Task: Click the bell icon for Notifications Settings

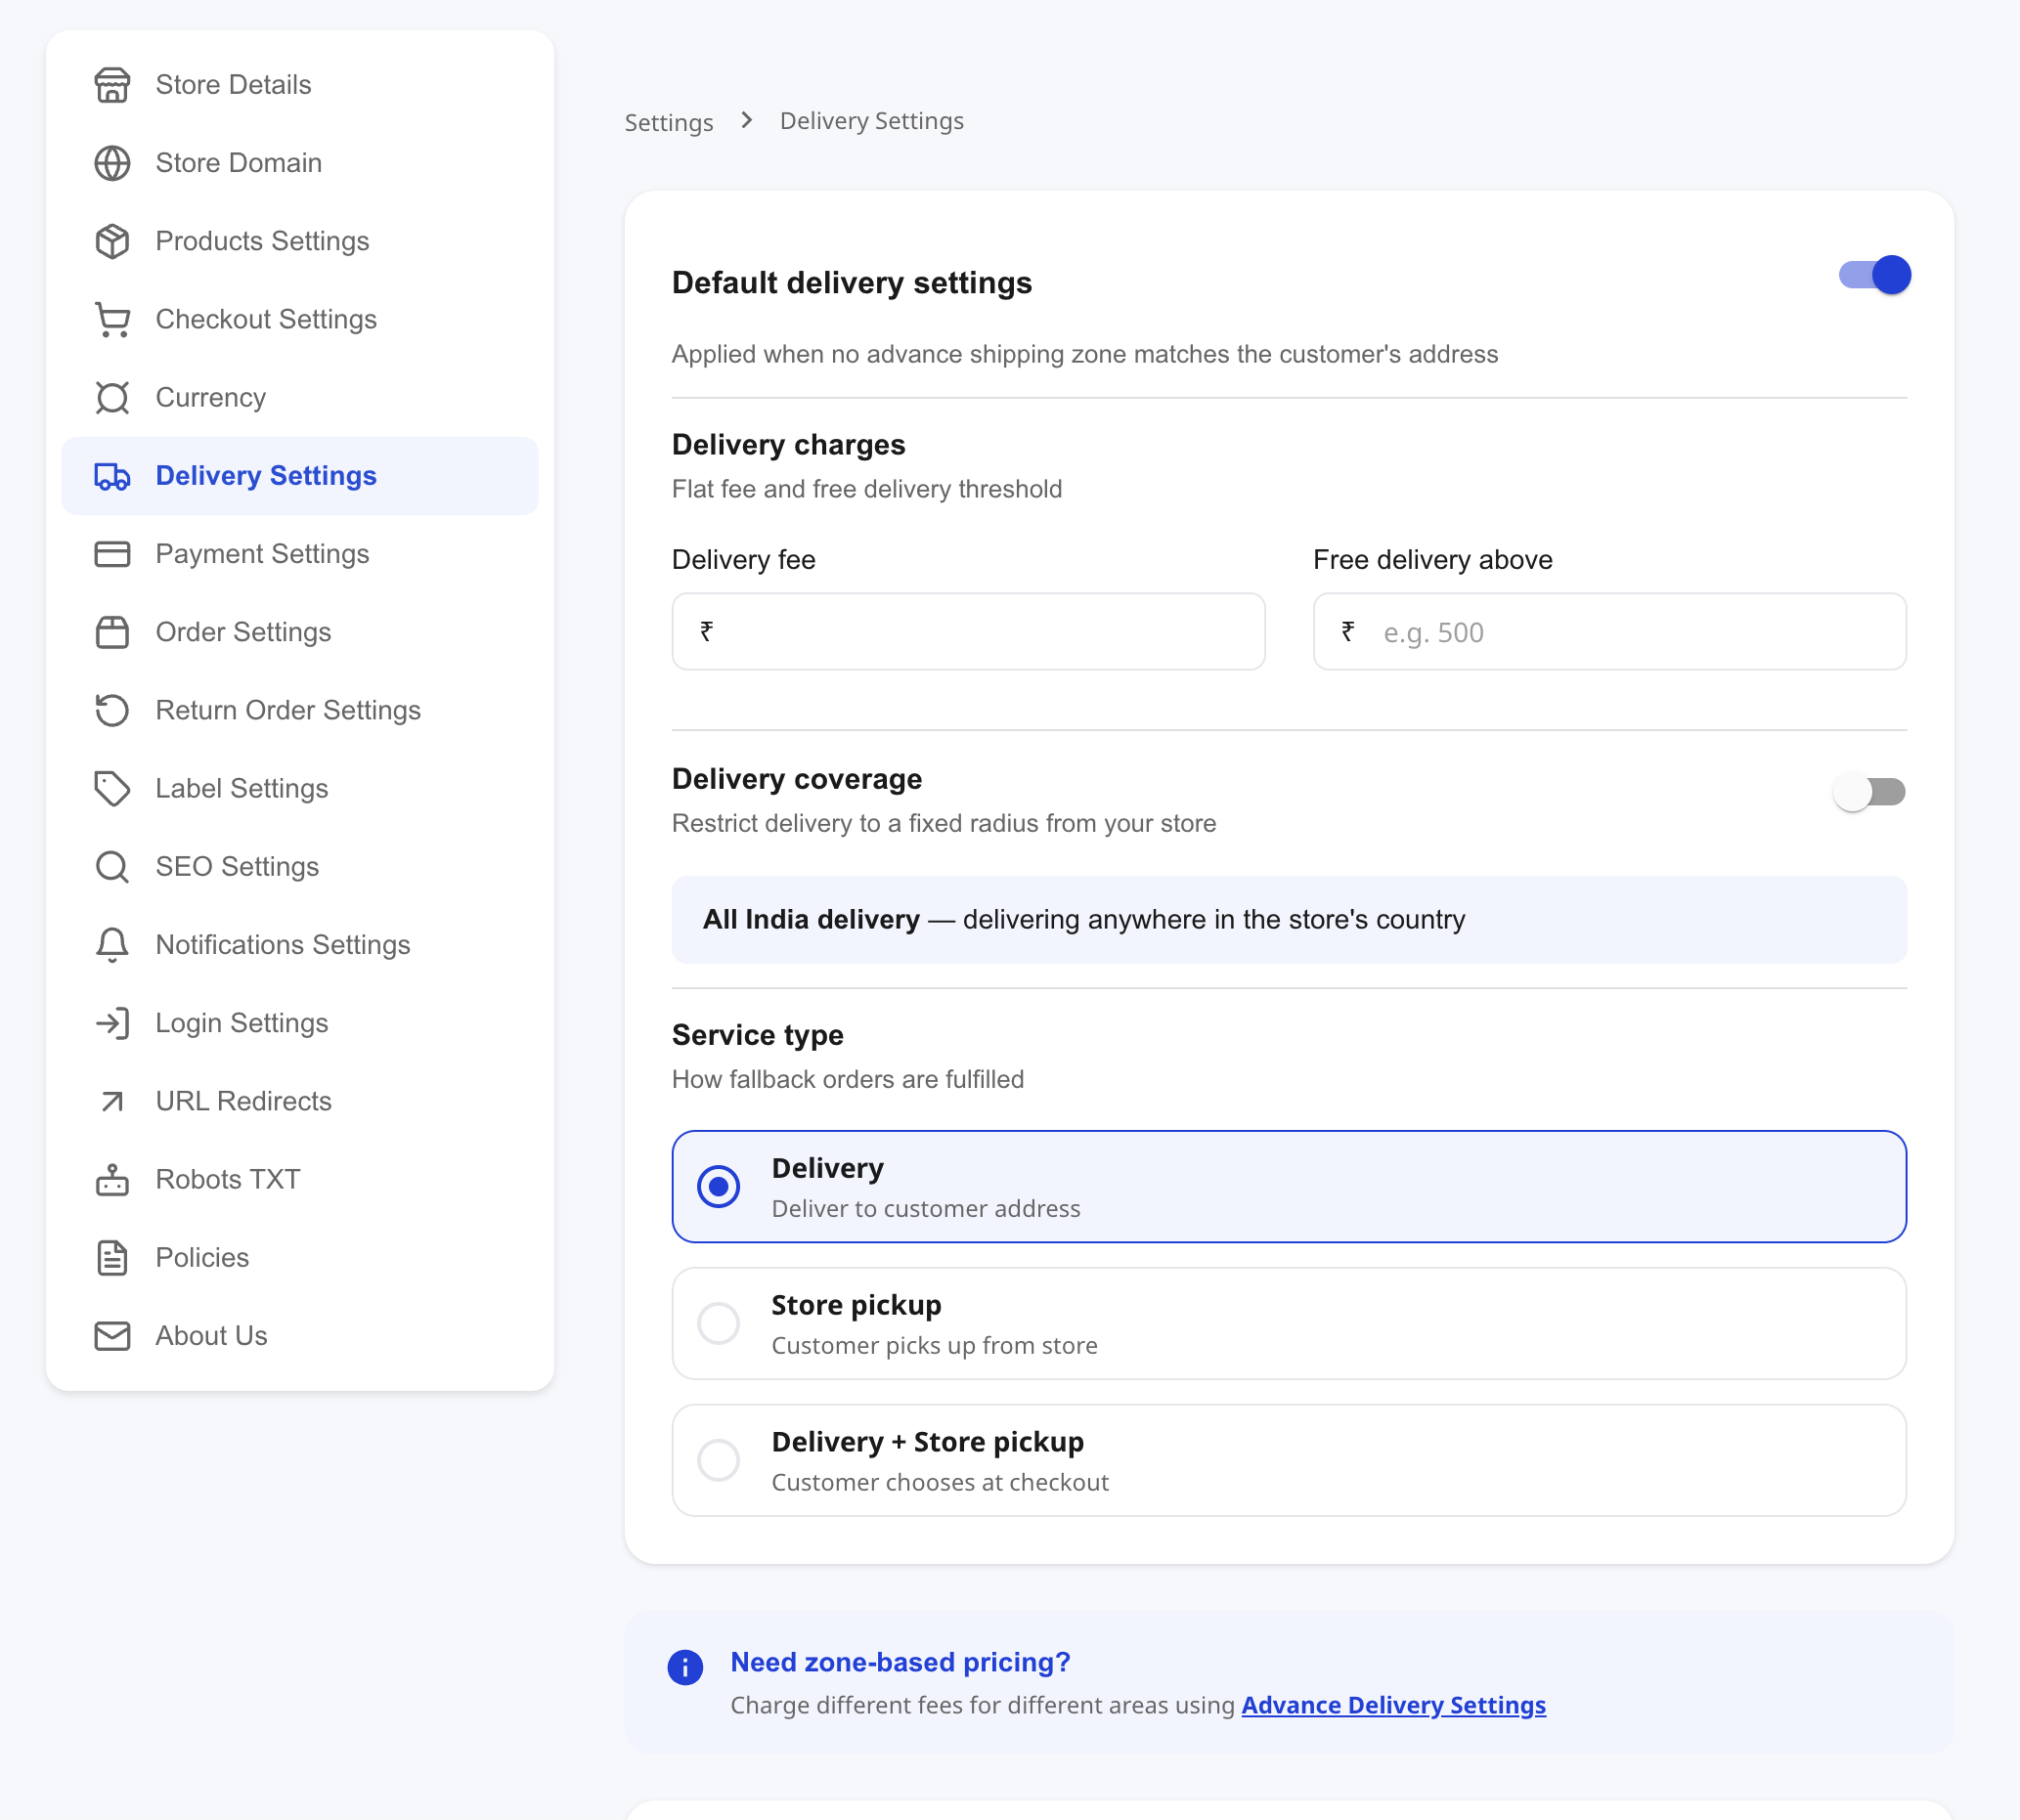Action: click(112, 944)
